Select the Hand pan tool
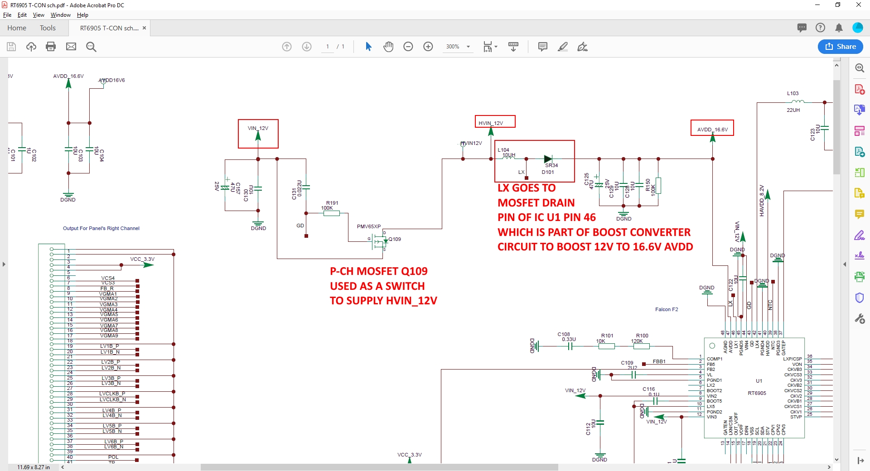Screen dimensions: 870x471 (x=388, y=47)
